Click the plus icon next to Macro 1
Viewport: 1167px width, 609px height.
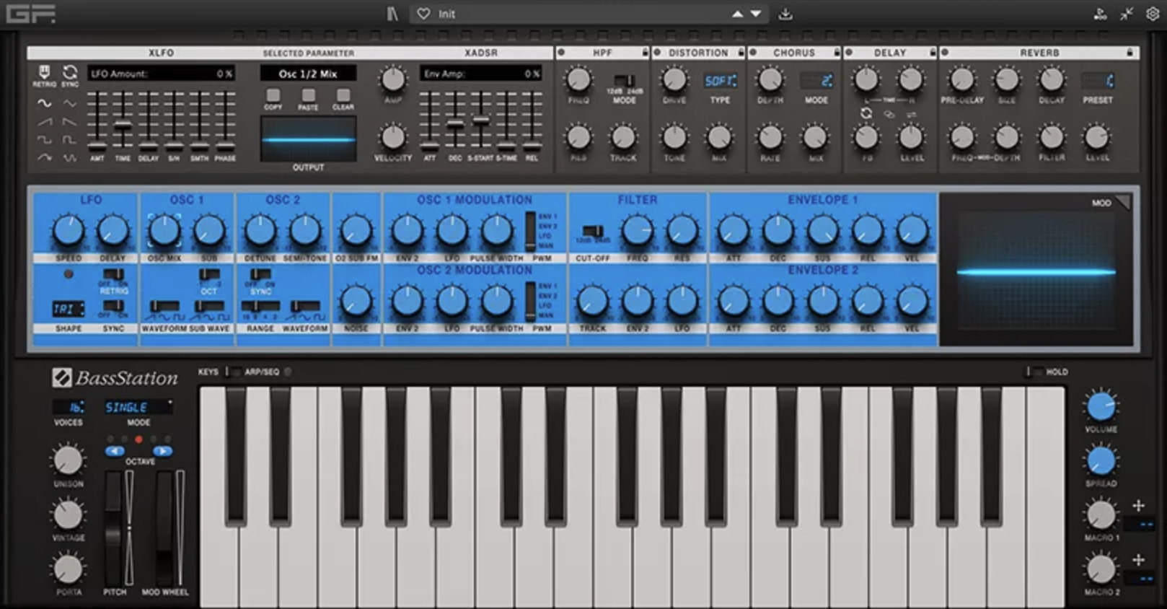point(1138,505)
